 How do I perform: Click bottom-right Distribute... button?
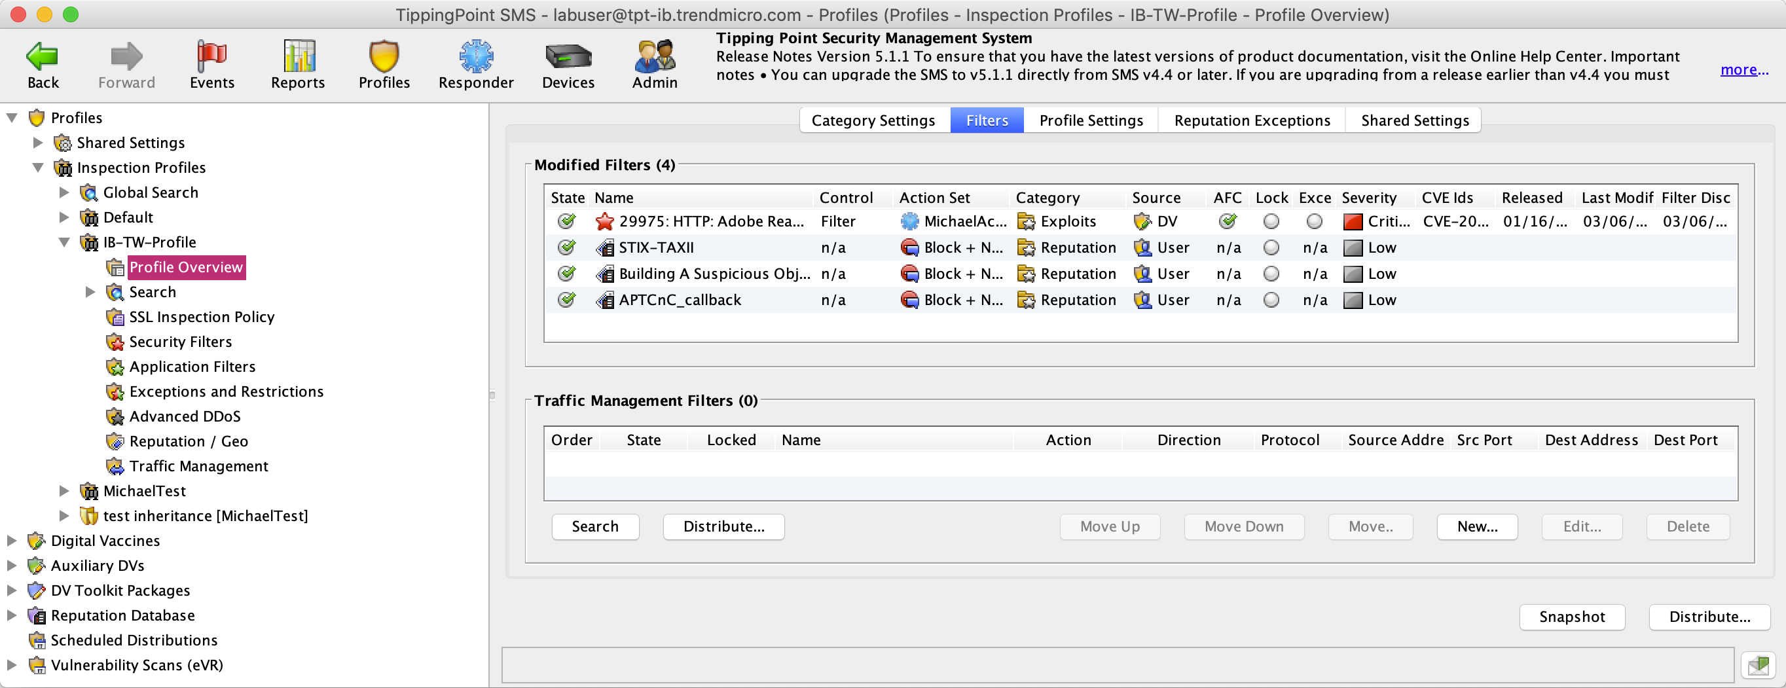[x=1710, y=617]
